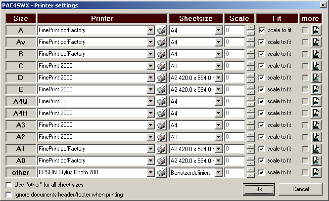
Task: Click scale input field for size A0
Action: [x=235, y=161]
